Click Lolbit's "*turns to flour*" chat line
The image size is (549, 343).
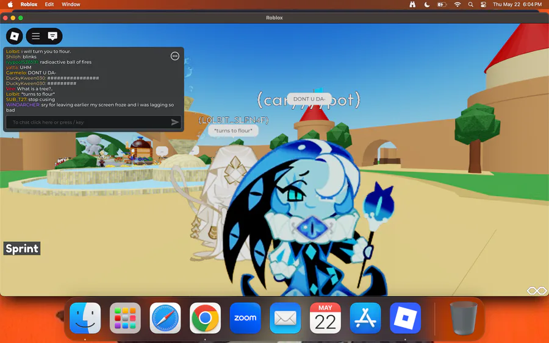coord(30,94)
